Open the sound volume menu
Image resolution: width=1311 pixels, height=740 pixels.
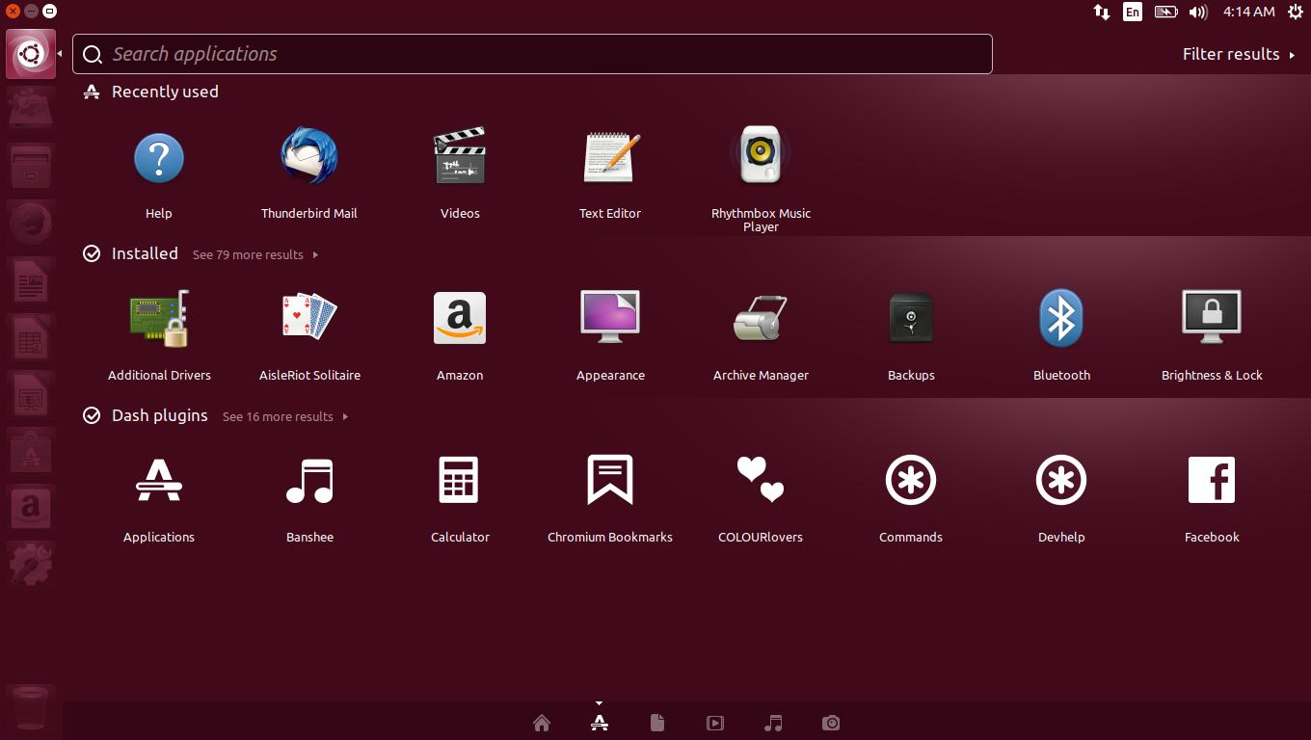[x=1198, y=12]
